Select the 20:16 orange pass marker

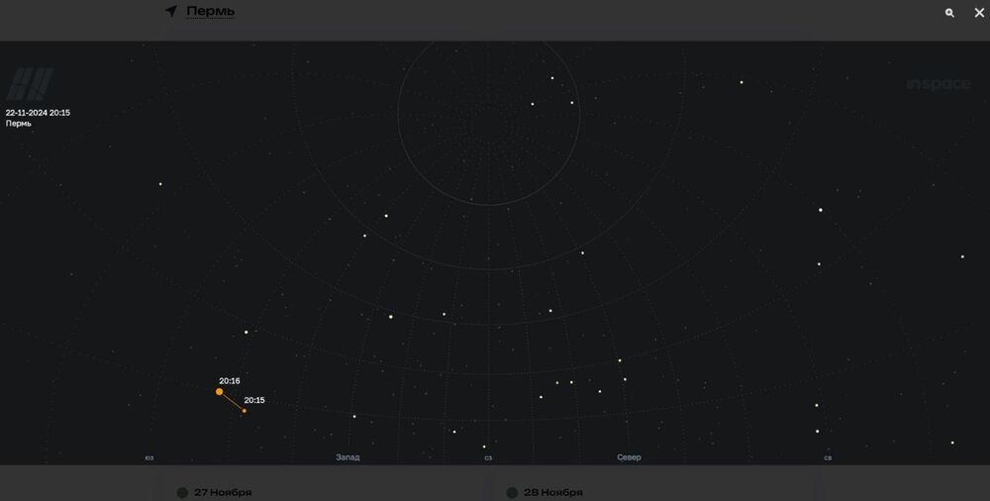point(219,392)
